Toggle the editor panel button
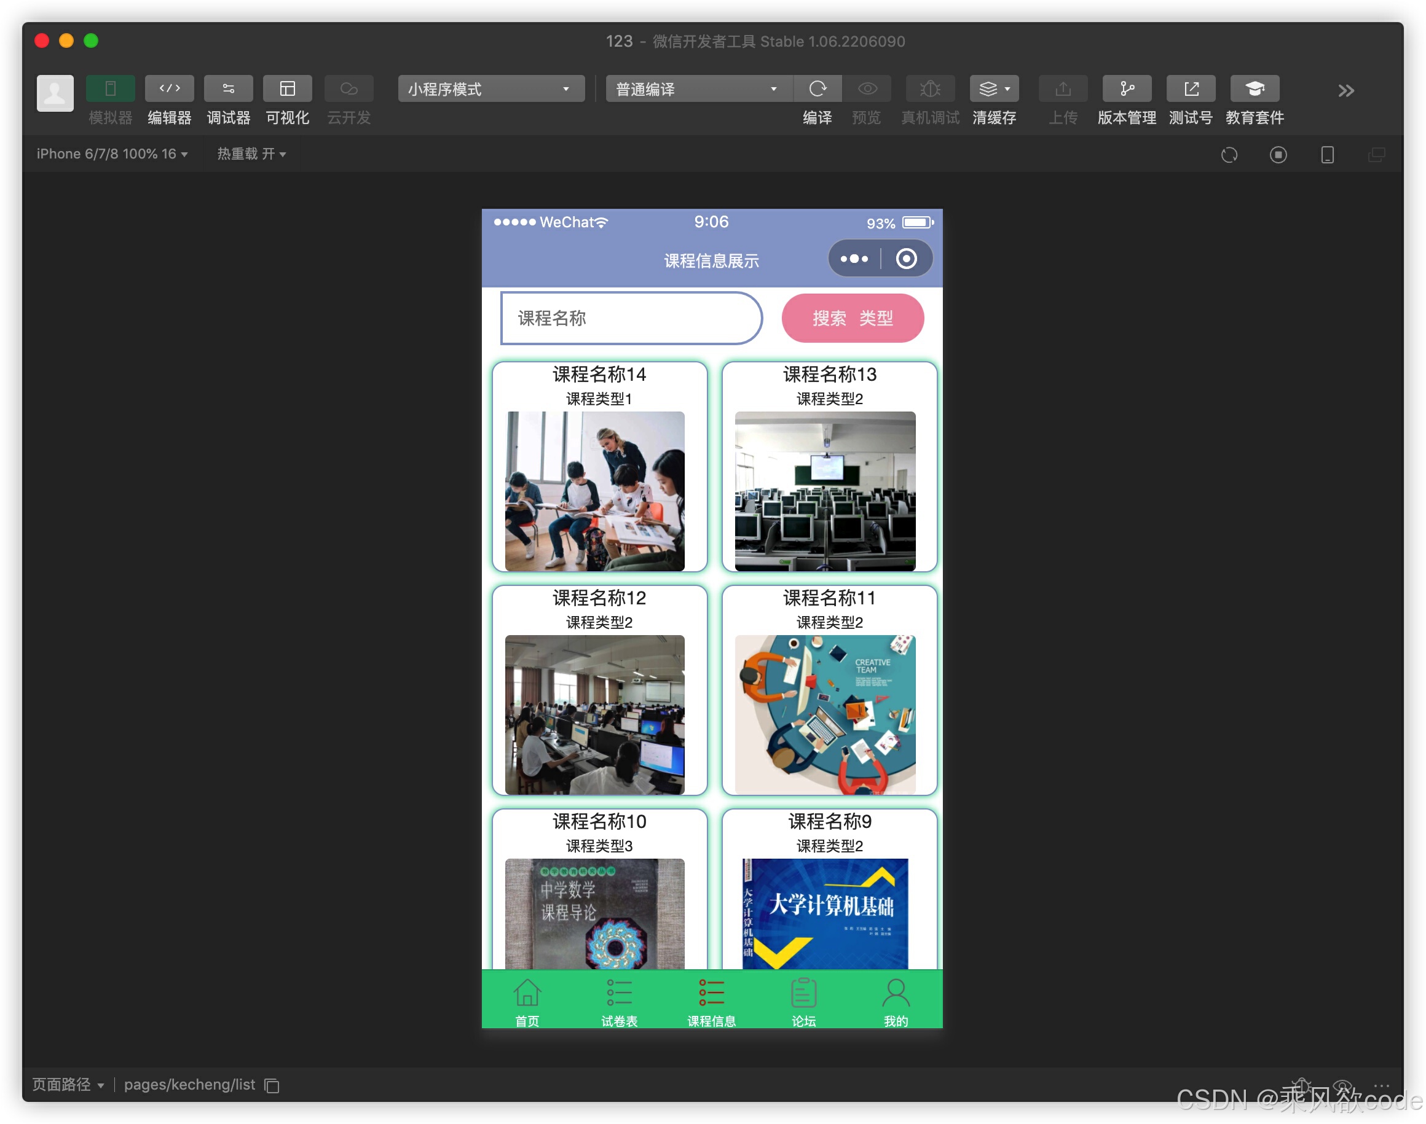 tap(169, 89)
